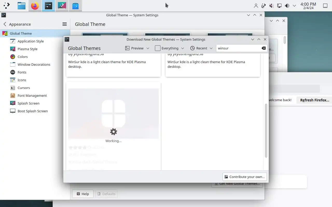Open the Fonts settings page
The width and height of the screenshot is (332, 207).
(x=35, y=72)
